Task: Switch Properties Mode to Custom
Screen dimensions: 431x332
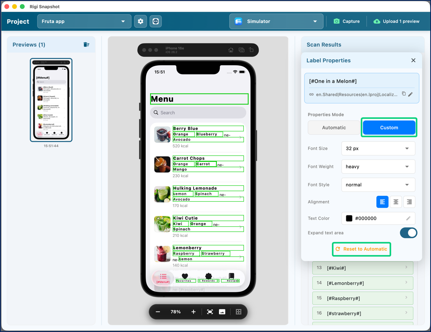Action: point(389,128)
